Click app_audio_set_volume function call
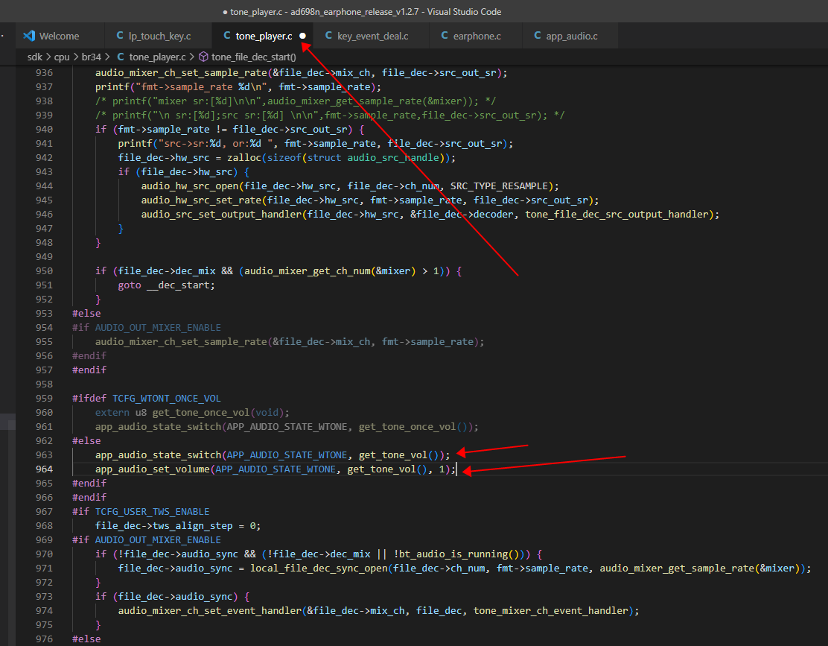Image resolution: width=828 pixels, height=646 pixels. tap(152, 469)
